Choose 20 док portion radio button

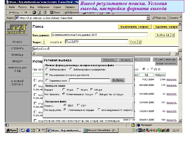(64, 89)
